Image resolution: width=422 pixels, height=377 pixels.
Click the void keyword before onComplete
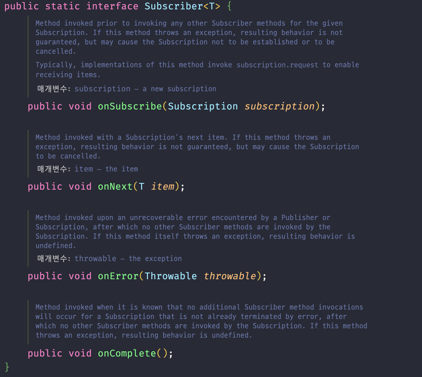click(80, 353)
